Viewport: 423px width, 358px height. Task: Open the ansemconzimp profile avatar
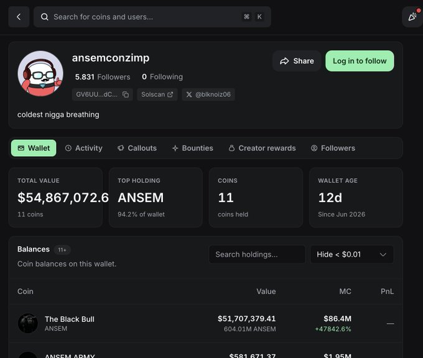pos(40,73)
